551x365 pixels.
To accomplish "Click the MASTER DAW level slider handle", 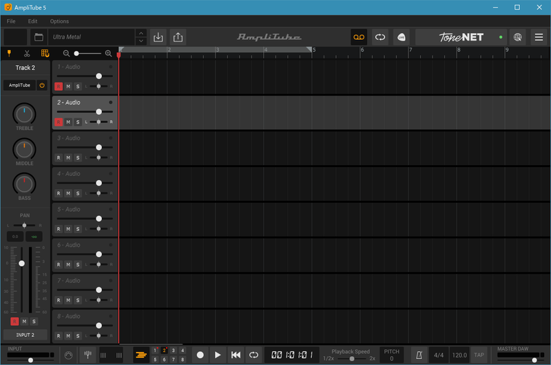I will click(x=534, y=360).
